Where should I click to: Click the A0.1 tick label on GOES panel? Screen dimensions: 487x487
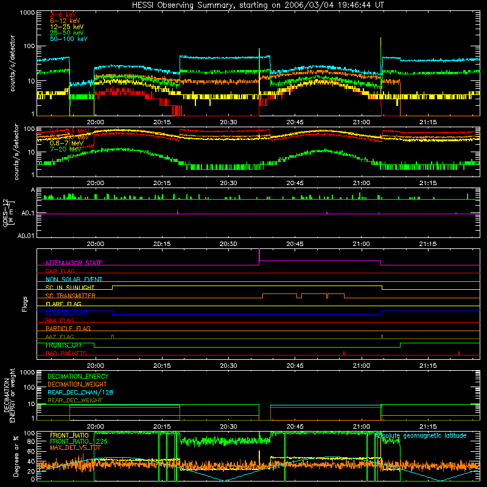coord(28,214)
